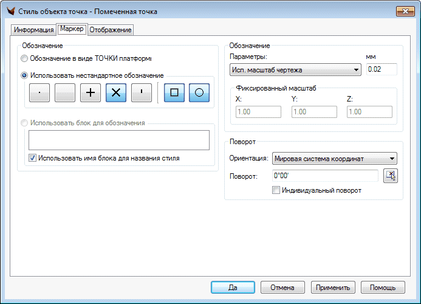Screen dimensions: 421x304
Task: Click the 'Поворот' angle input field
Action: tap(326, 176)
